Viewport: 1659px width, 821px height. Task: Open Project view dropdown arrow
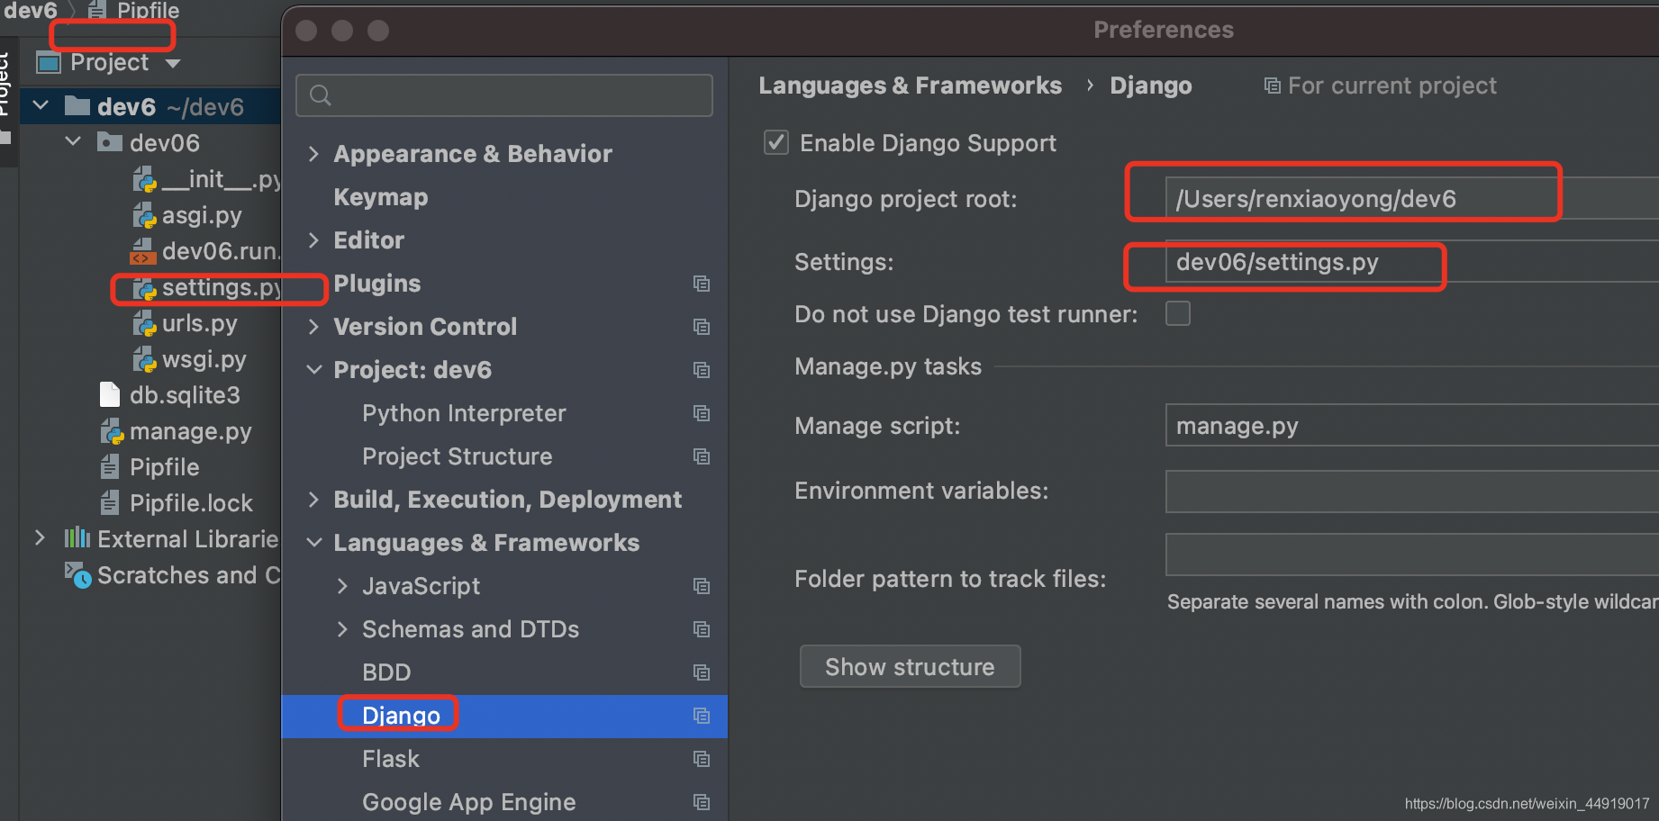click(173, 63)
